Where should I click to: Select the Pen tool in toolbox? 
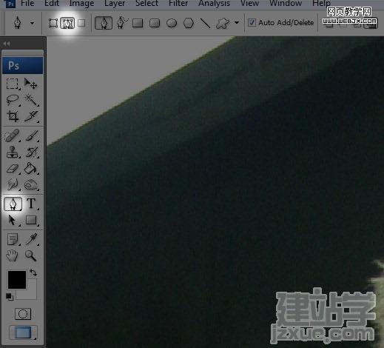point(13,204)
